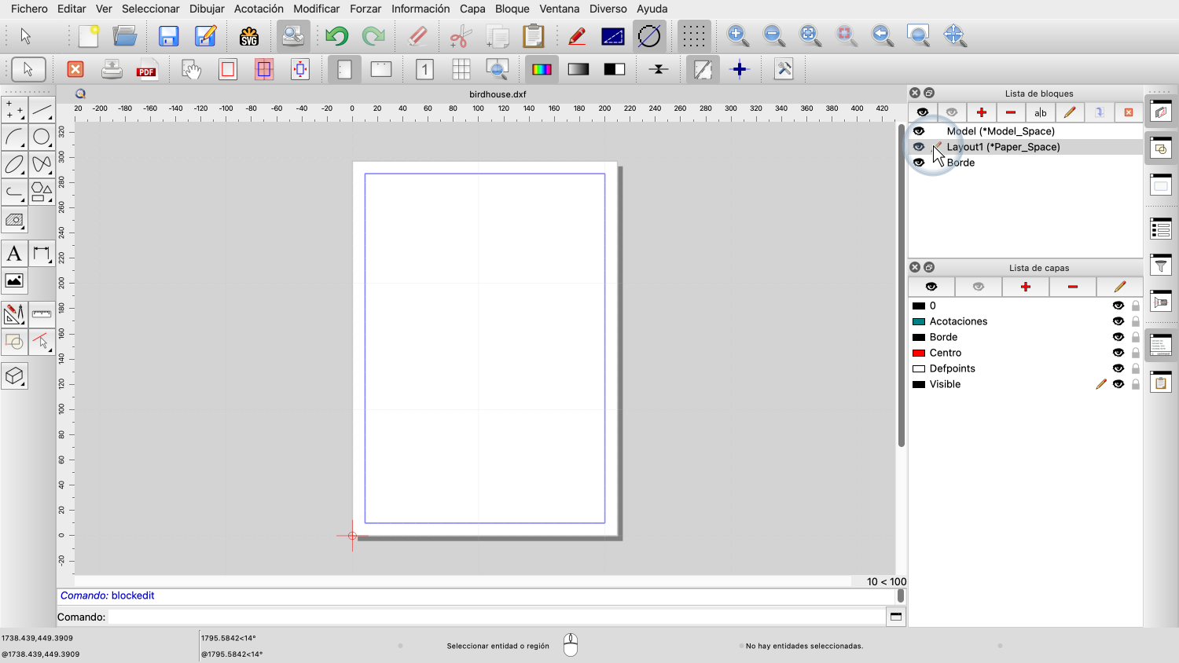
Task: Undo the last action
Action: point(336,36)
